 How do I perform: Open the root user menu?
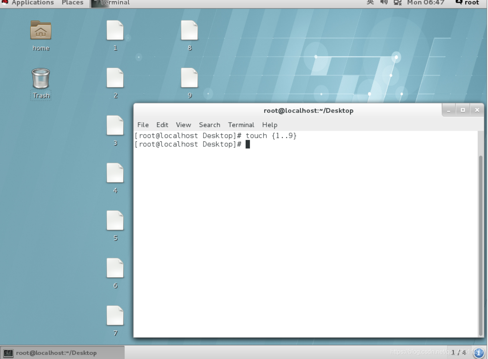[x=467, y=3]
